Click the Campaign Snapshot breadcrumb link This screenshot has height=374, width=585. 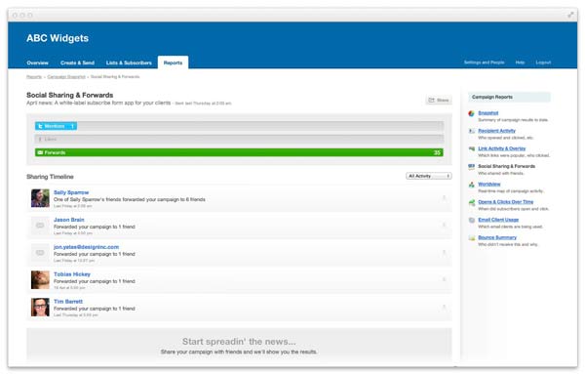[66, 76]
